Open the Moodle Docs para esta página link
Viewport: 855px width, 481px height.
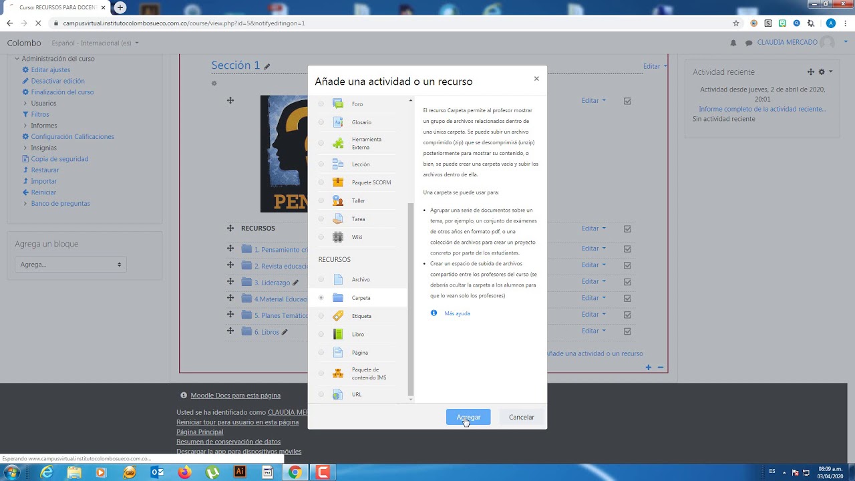coord(235,395)
